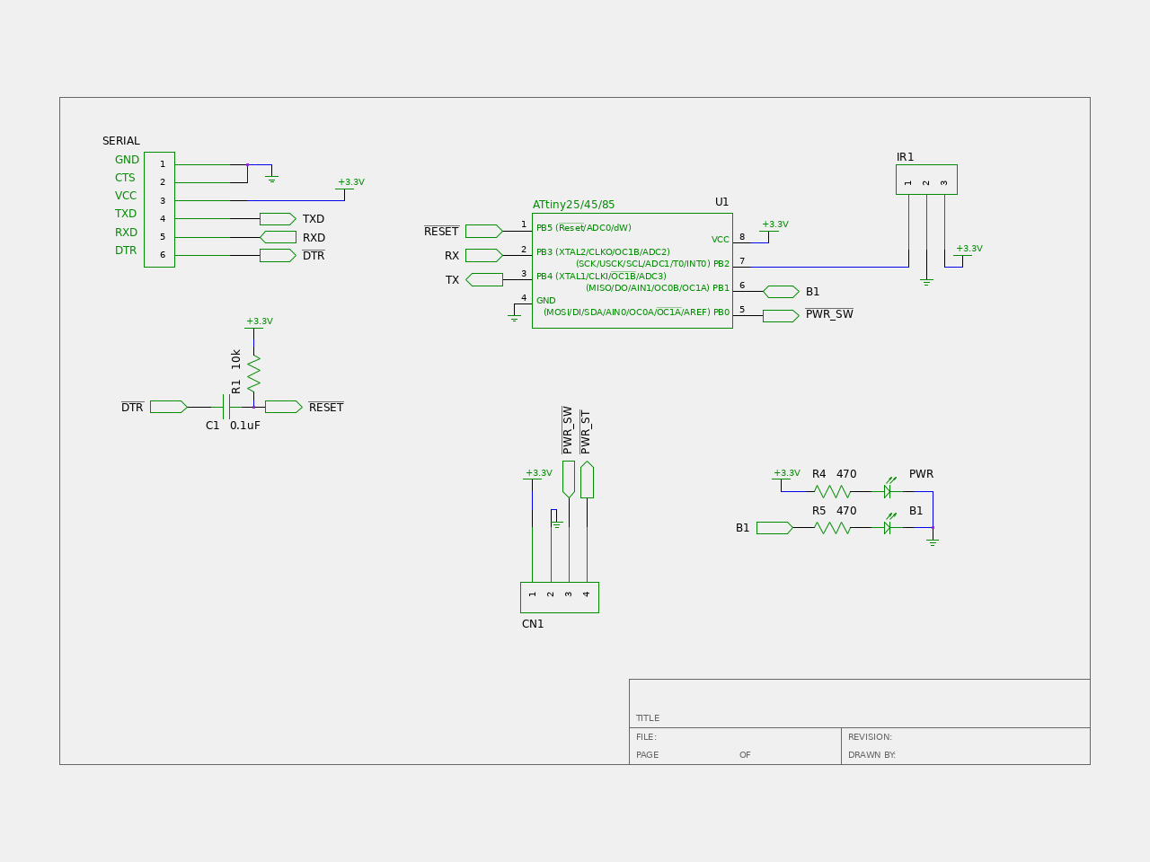Click the PWR_SW port at U1 pin 5

coord(780,315)
